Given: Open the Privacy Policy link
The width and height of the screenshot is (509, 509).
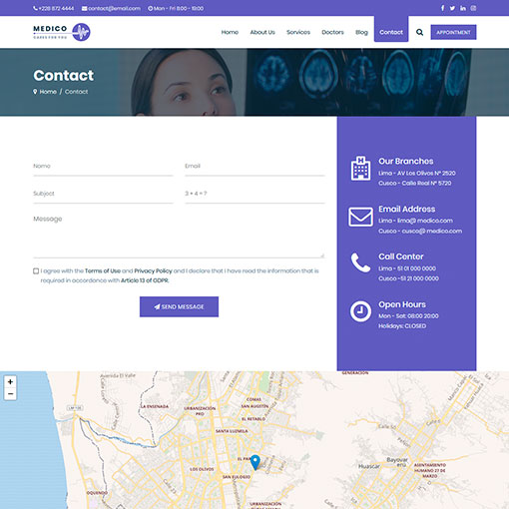Looking at the screenshot, I should pos(153,271).
